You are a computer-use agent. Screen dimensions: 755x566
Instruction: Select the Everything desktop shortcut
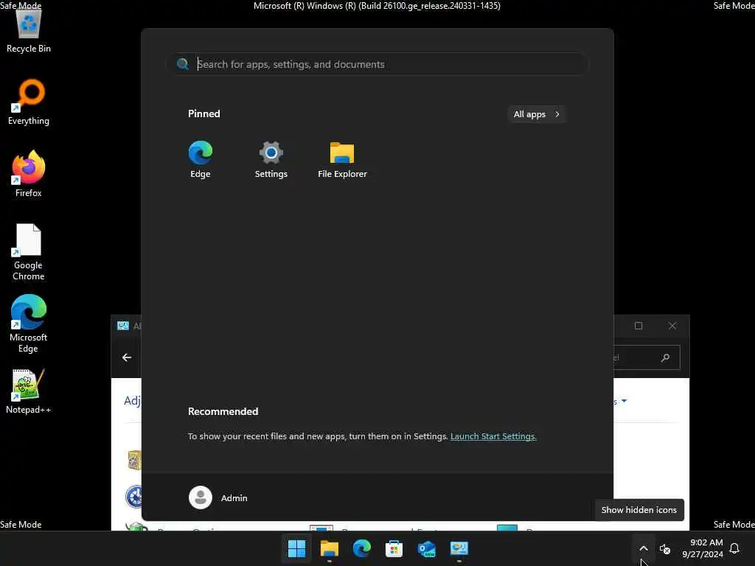(x=29, y=102)
